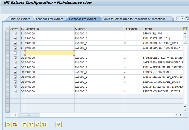The image size is (189, 130).
Task: Click the Subject column header
Action: [x=99, y=29]
